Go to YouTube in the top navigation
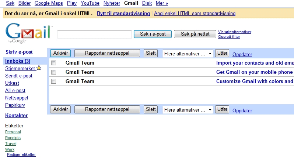This screenshot has height=167, width=294. tap(90, 3)
